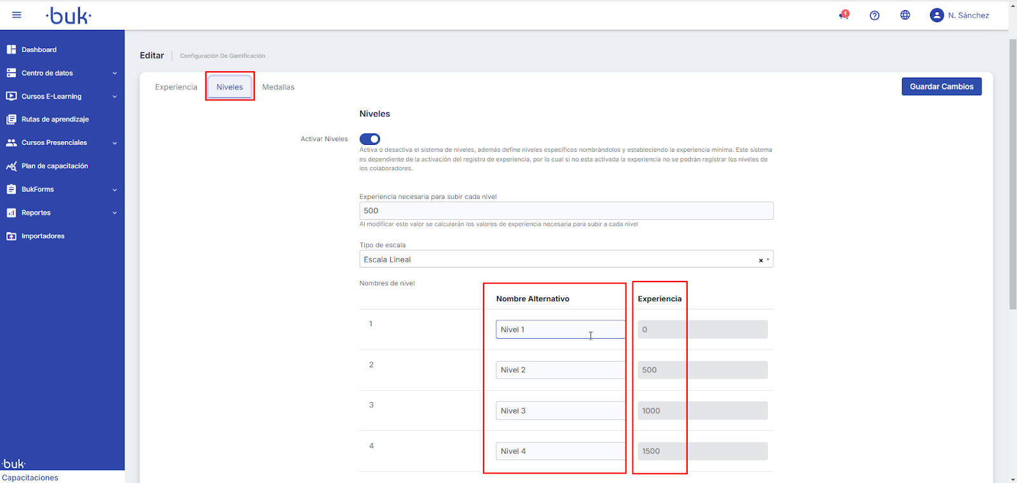This screenshot has height=483, width=1017.
Task: Click the globe language icon
Action: (905, 15)
